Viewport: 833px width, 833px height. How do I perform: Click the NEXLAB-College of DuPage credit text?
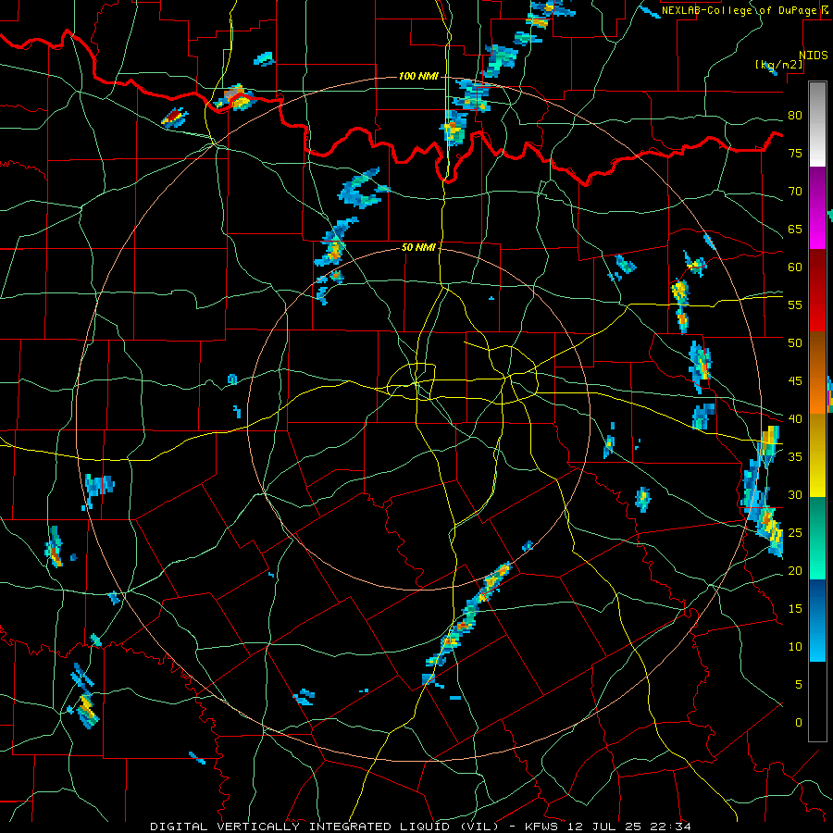(741, 10)
